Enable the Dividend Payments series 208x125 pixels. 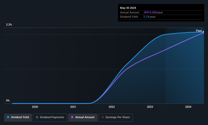50,117
